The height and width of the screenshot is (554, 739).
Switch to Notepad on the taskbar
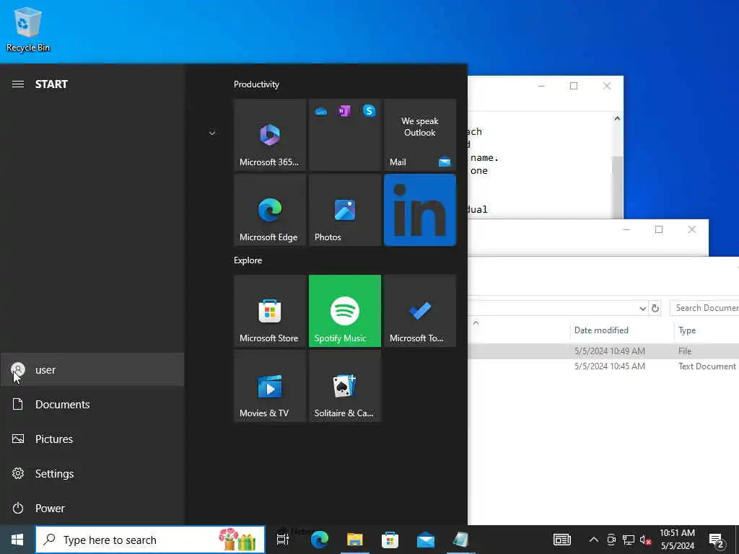[460, 540]
